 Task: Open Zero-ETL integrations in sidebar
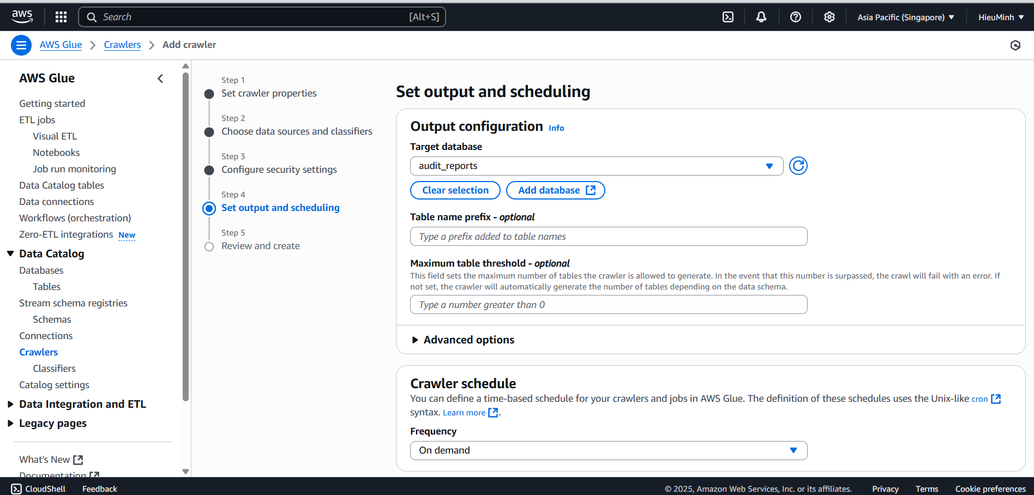point(66,234)
